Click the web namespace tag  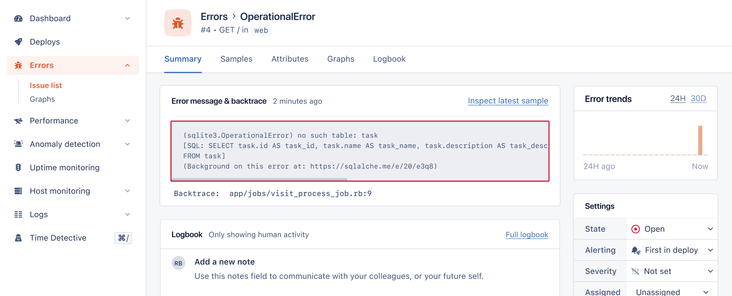pos(261,30)
